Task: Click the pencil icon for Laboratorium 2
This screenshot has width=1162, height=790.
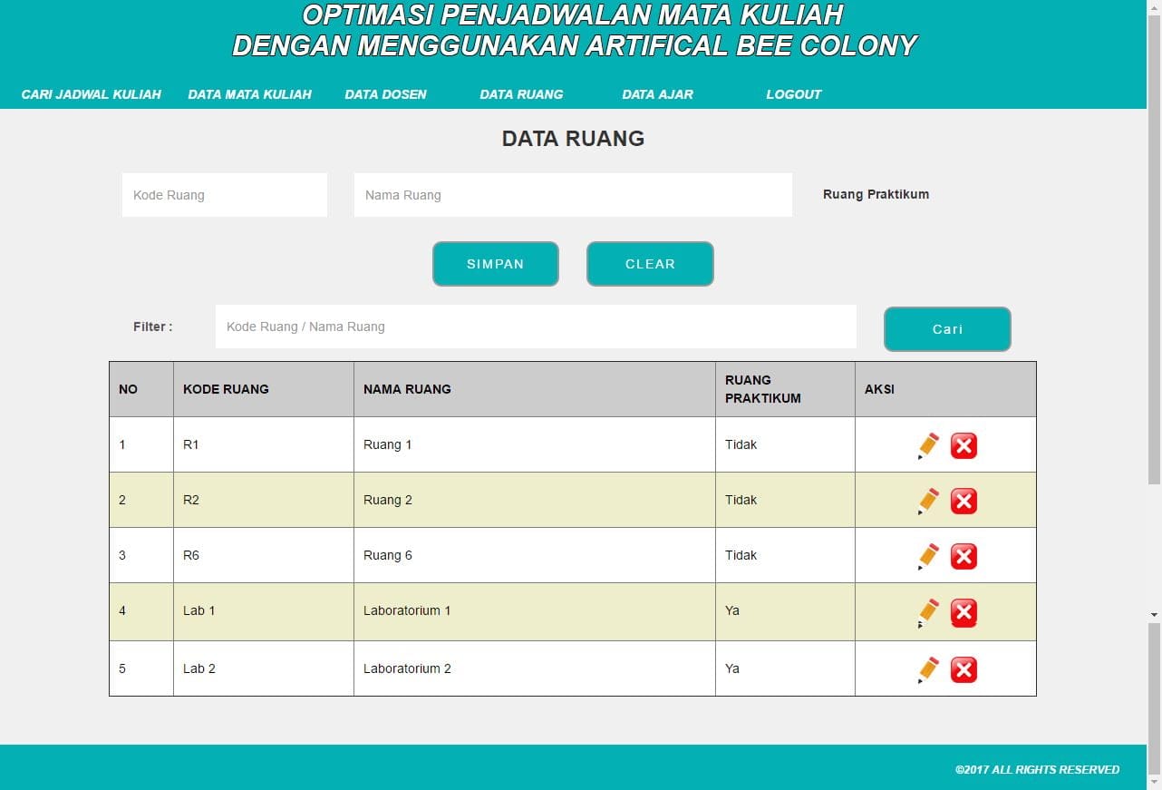Action: tap(928, 669)
